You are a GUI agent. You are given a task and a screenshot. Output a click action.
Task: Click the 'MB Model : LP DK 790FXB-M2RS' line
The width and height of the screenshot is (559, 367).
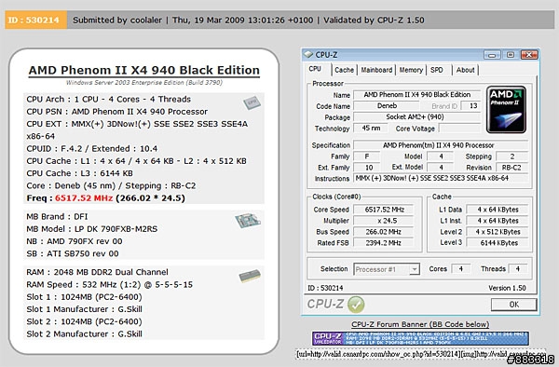[91, 229]
